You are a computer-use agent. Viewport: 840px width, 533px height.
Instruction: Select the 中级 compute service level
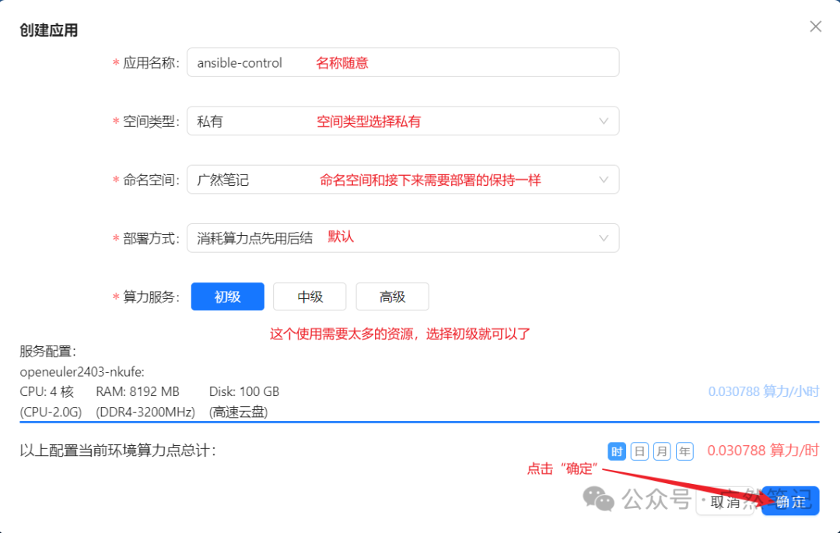(x=310, y=296)
